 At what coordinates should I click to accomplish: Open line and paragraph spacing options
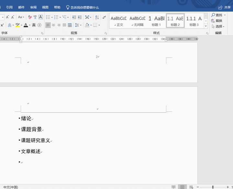pos(77,25)
